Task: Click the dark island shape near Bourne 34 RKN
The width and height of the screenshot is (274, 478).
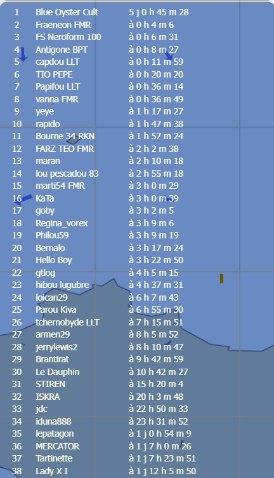Action: pos(73,140)
